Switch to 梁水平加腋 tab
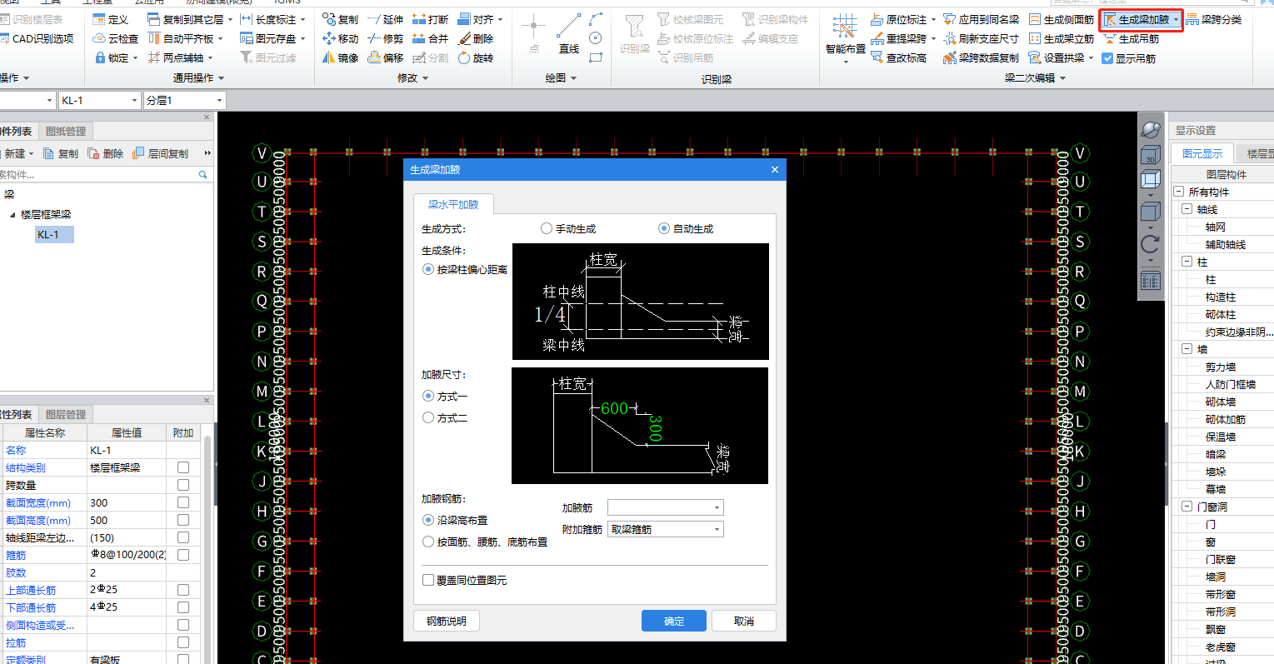The height and width of the screenshot is (664, 1274). point(453,204)
